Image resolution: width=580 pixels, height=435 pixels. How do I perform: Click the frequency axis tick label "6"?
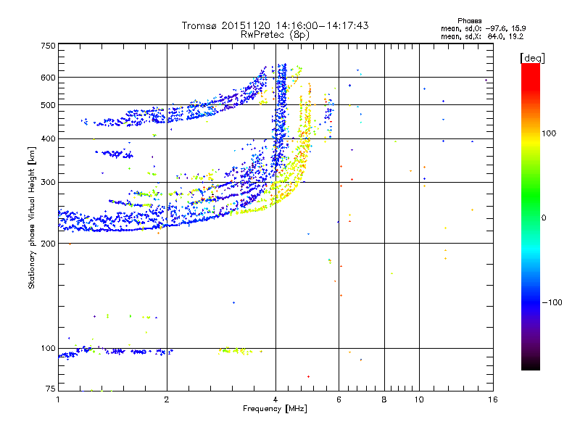[339, 399]
